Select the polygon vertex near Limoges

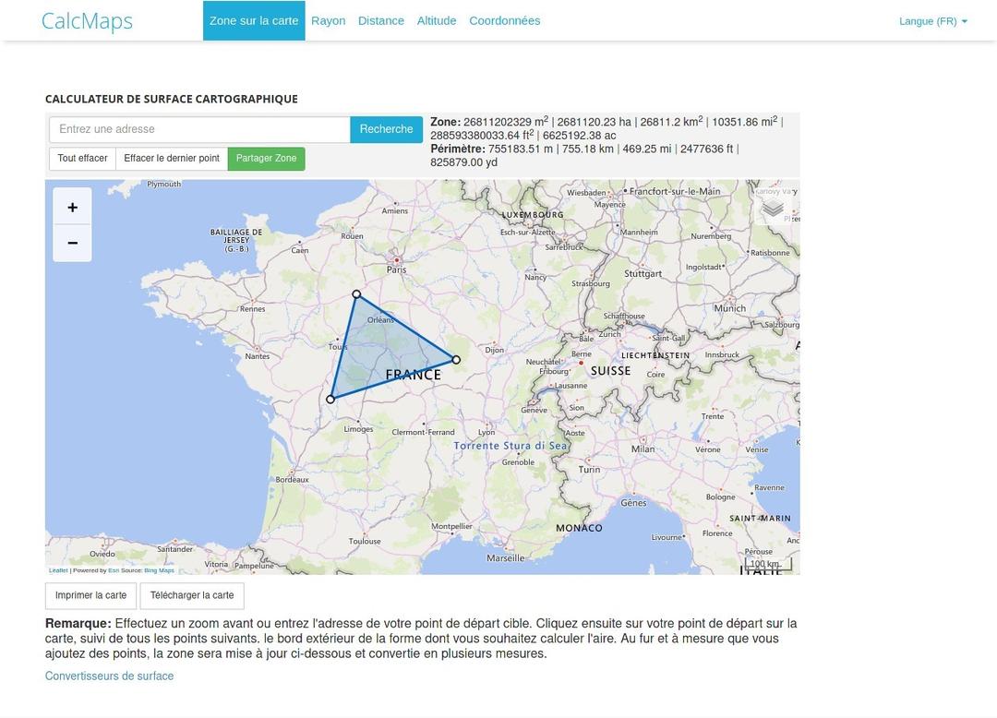330,399
